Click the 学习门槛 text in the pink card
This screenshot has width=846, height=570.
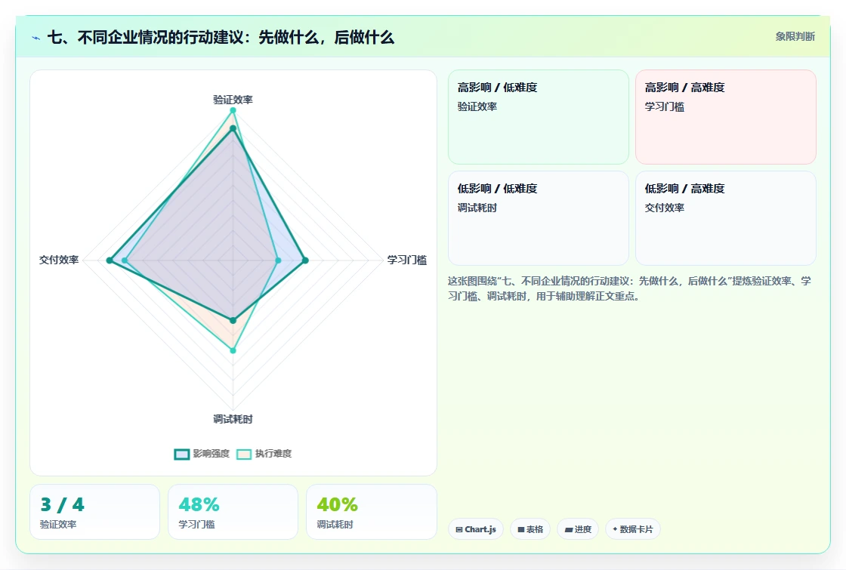(x=665, y=106)
